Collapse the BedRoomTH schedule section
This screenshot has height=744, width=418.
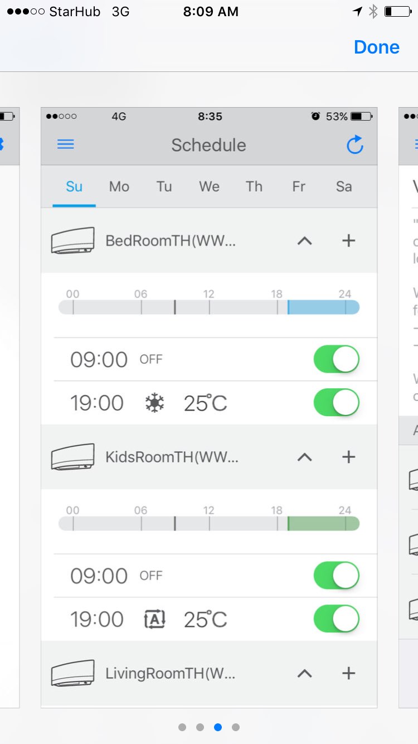pyautogui.click(x=304, y=241)
